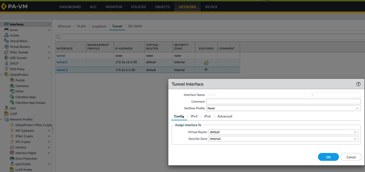Switch to the Loopback tab
Viewport: 365px width, 172px height.
(99, 26)
